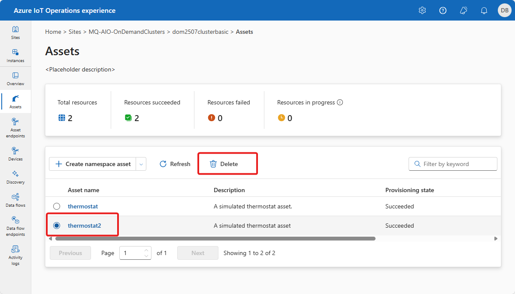Open the feedback megaphone icon in the header

point(463,11)
